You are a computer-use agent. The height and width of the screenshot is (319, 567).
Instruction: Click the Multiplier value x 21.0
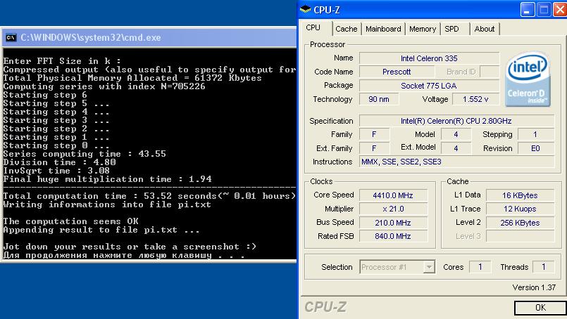point(393,209)
